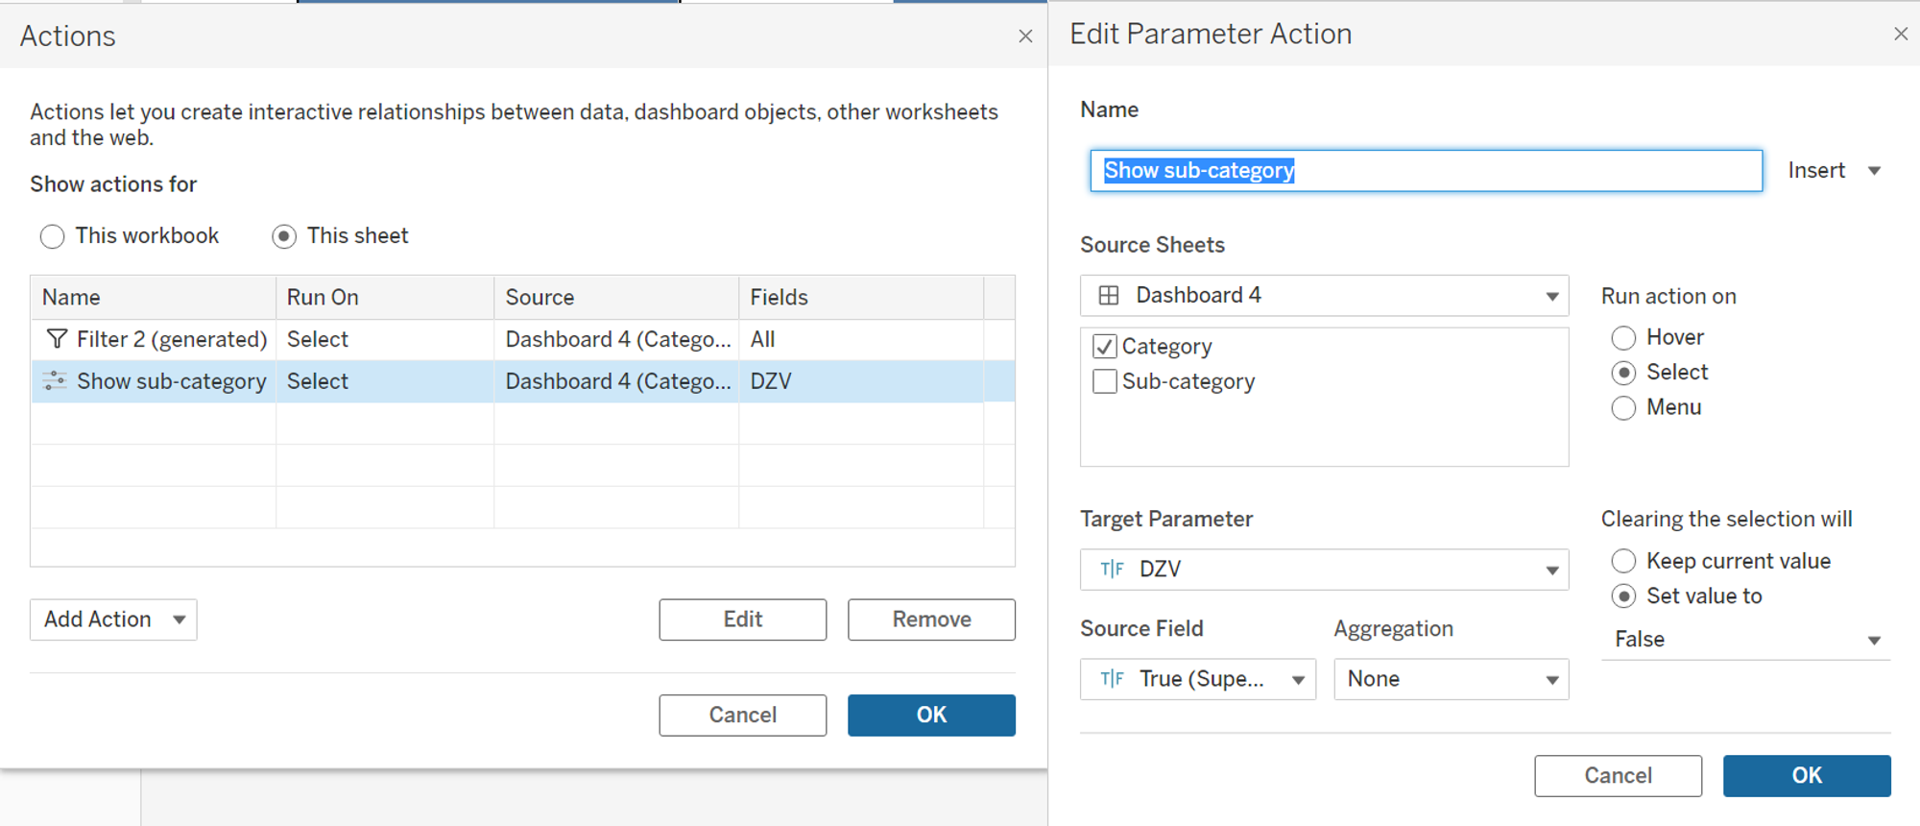Uncheck the Category sheet checkbox
Screen dimensions: 1920x826
pyautogui.click(x=1105, y=347)
